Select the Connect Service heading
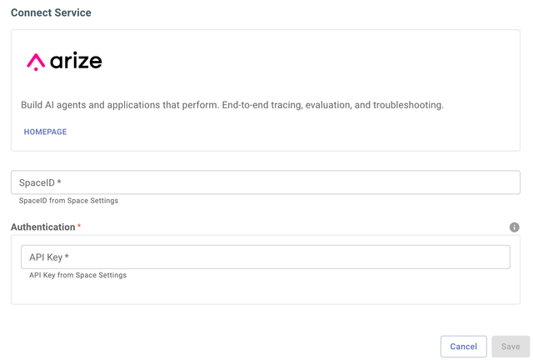This screenshot has width=533, height=360. coord(51,12)
